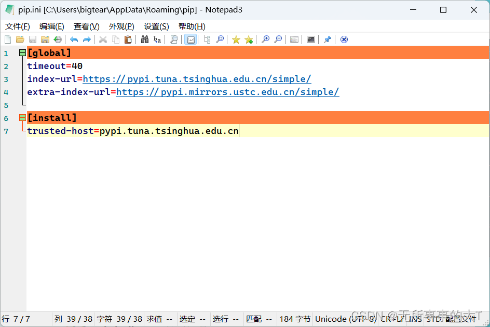This screenshot has height=327, width=490.
Task: Click the [global] section header text
Action: click(49, 53)
